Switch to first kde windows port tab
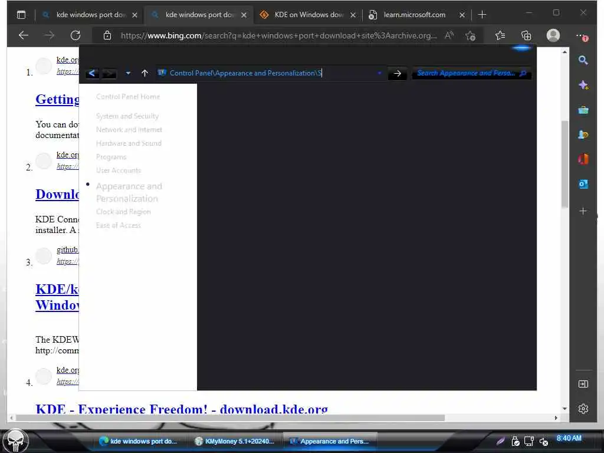This screenshot has height=453, width=604. click(91, 15)
